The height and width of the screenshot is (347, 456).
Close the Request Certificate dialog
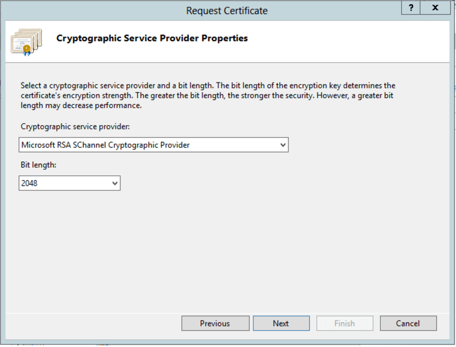pyautogui.click(x=435, y=8)
